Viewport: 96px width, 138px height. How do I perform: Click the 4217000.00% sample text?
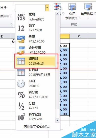point(38,97)
